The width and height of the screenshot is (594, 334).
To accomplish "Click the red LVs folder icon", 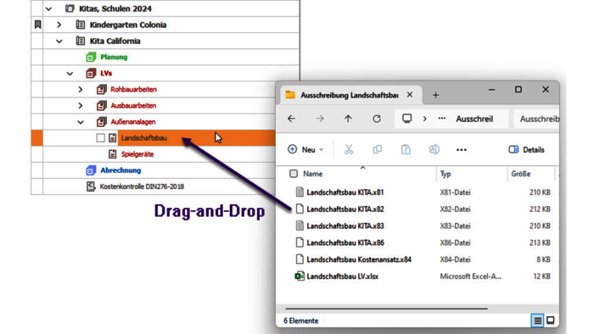I will pos(91,73).
